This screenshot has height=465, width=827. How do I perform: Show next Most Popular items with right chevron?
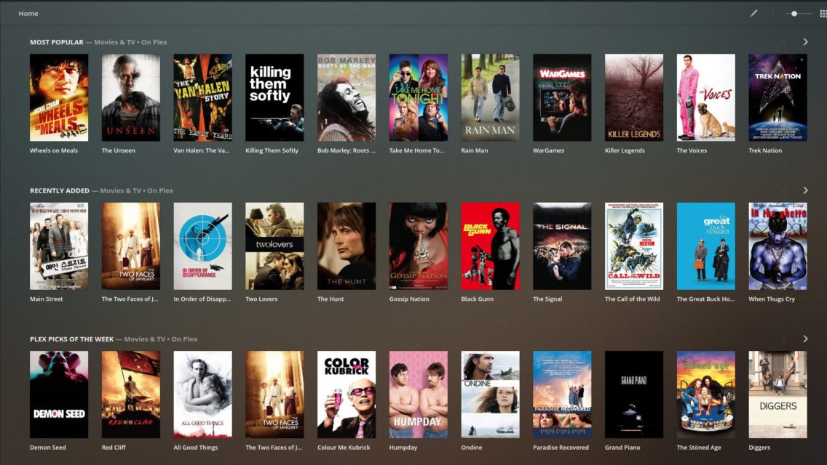(805, 41)
